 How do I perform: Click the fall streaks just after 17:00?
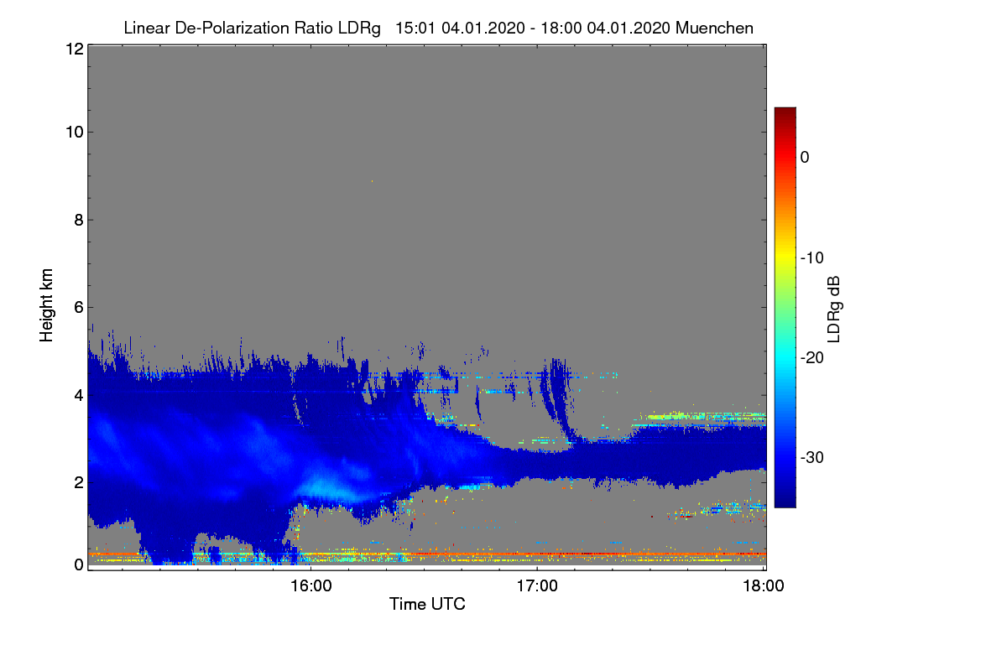tap(558, 398)
